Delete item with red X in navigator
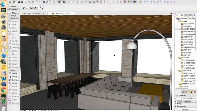 195,92
